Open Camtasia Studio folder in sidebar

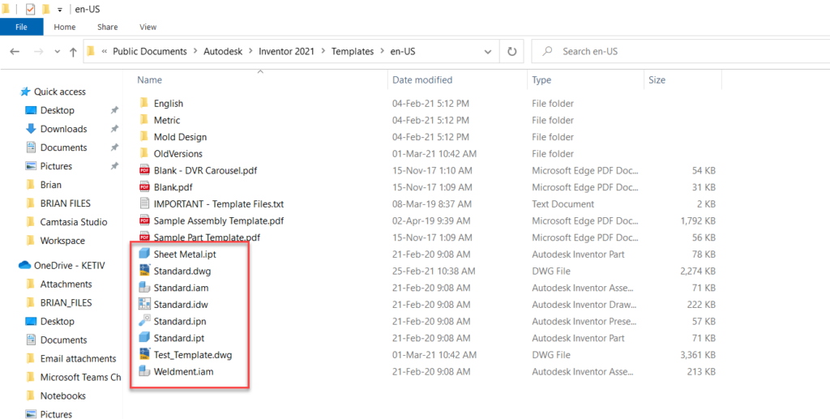pyautogui.click(x=74, y=222)
